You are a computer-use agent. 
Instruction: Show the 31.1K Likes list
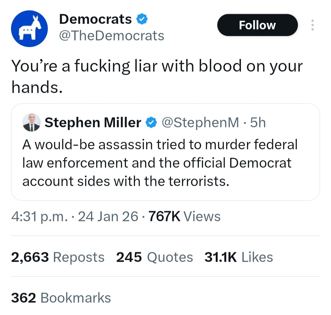238,257
